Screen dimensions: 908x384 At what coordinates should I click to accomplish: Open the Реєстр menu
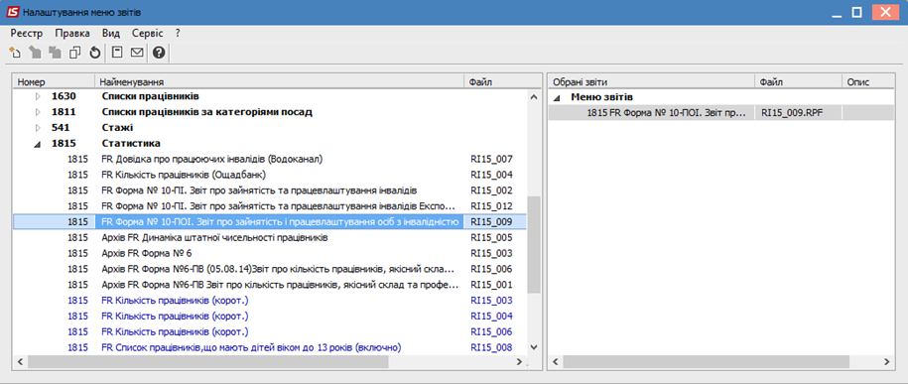click(27, 34)
